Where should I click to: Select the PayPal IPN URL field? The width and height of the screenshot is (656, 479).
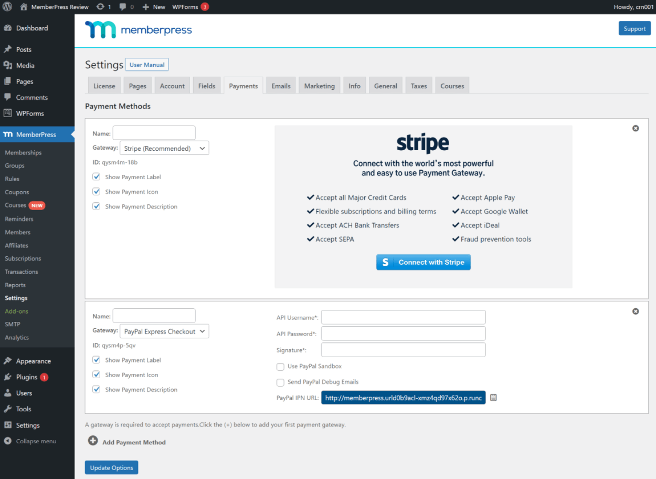403,398
